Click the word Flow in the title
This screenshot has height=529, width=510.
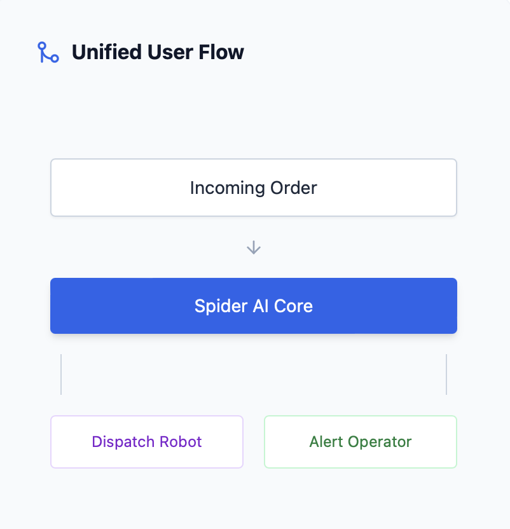coord(223,52)
